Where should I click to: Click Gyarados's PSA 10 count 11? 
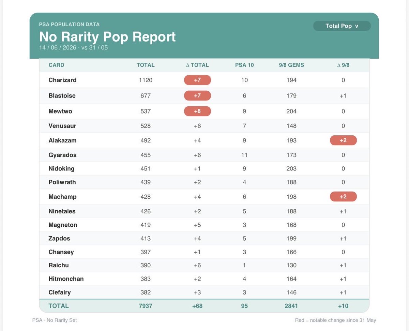[244, 155]
